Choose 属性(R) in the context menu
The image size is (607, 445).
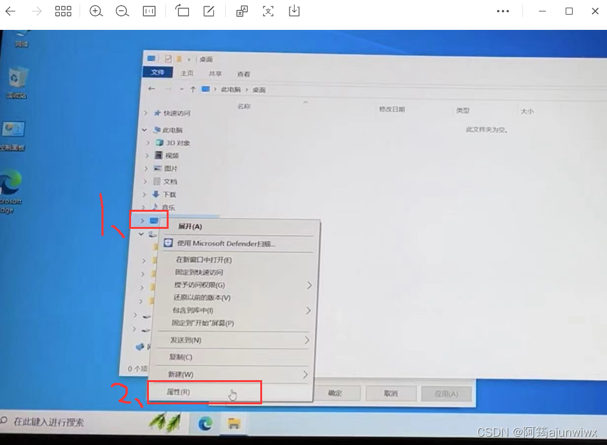[x=231, y=392]
